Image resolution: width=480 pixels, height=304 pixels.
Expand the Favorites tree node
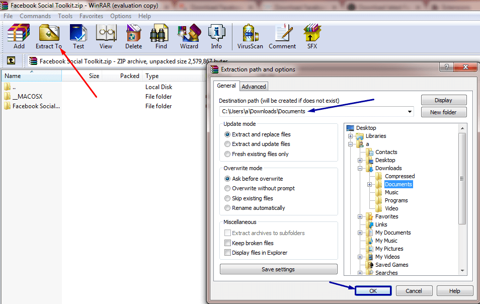click(x=360, y=216)
